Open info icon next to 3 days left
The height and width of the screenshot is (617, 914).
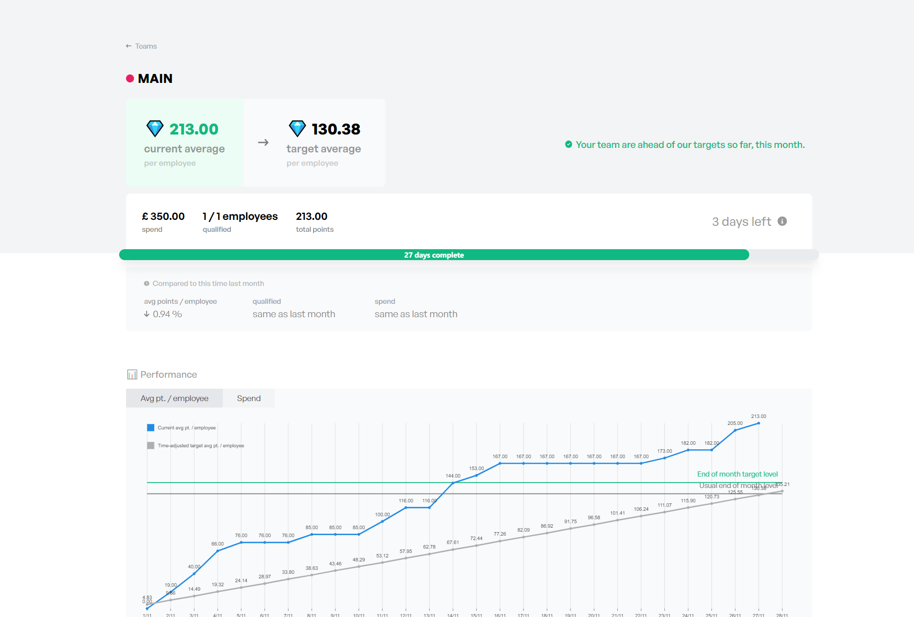tap(782, 221)
